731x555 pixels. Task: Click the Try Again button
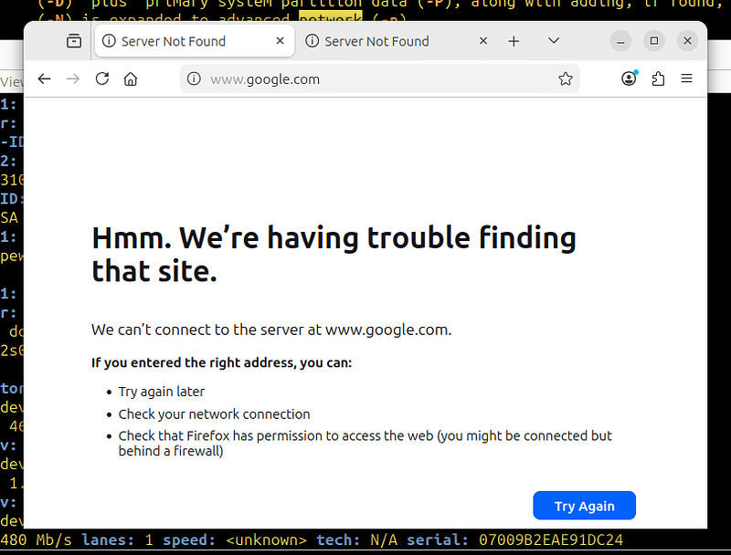(x=584, y=505)
